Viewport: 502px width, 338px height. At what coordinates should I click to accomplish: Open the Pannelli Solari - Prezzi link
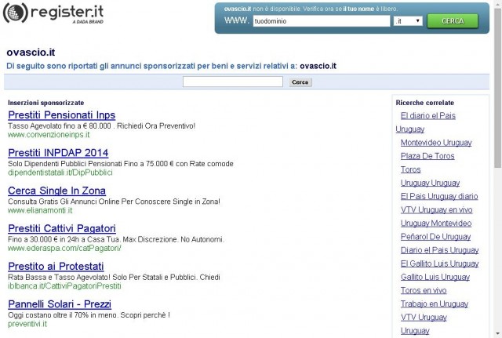point(60,303)
